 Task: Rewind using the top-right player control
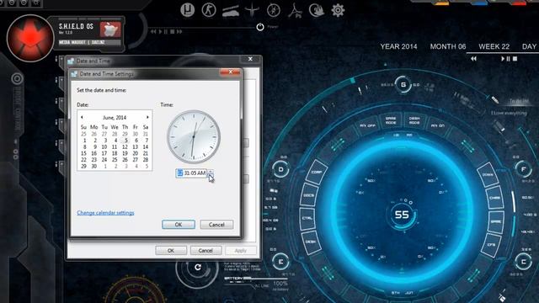pos(473,59)
